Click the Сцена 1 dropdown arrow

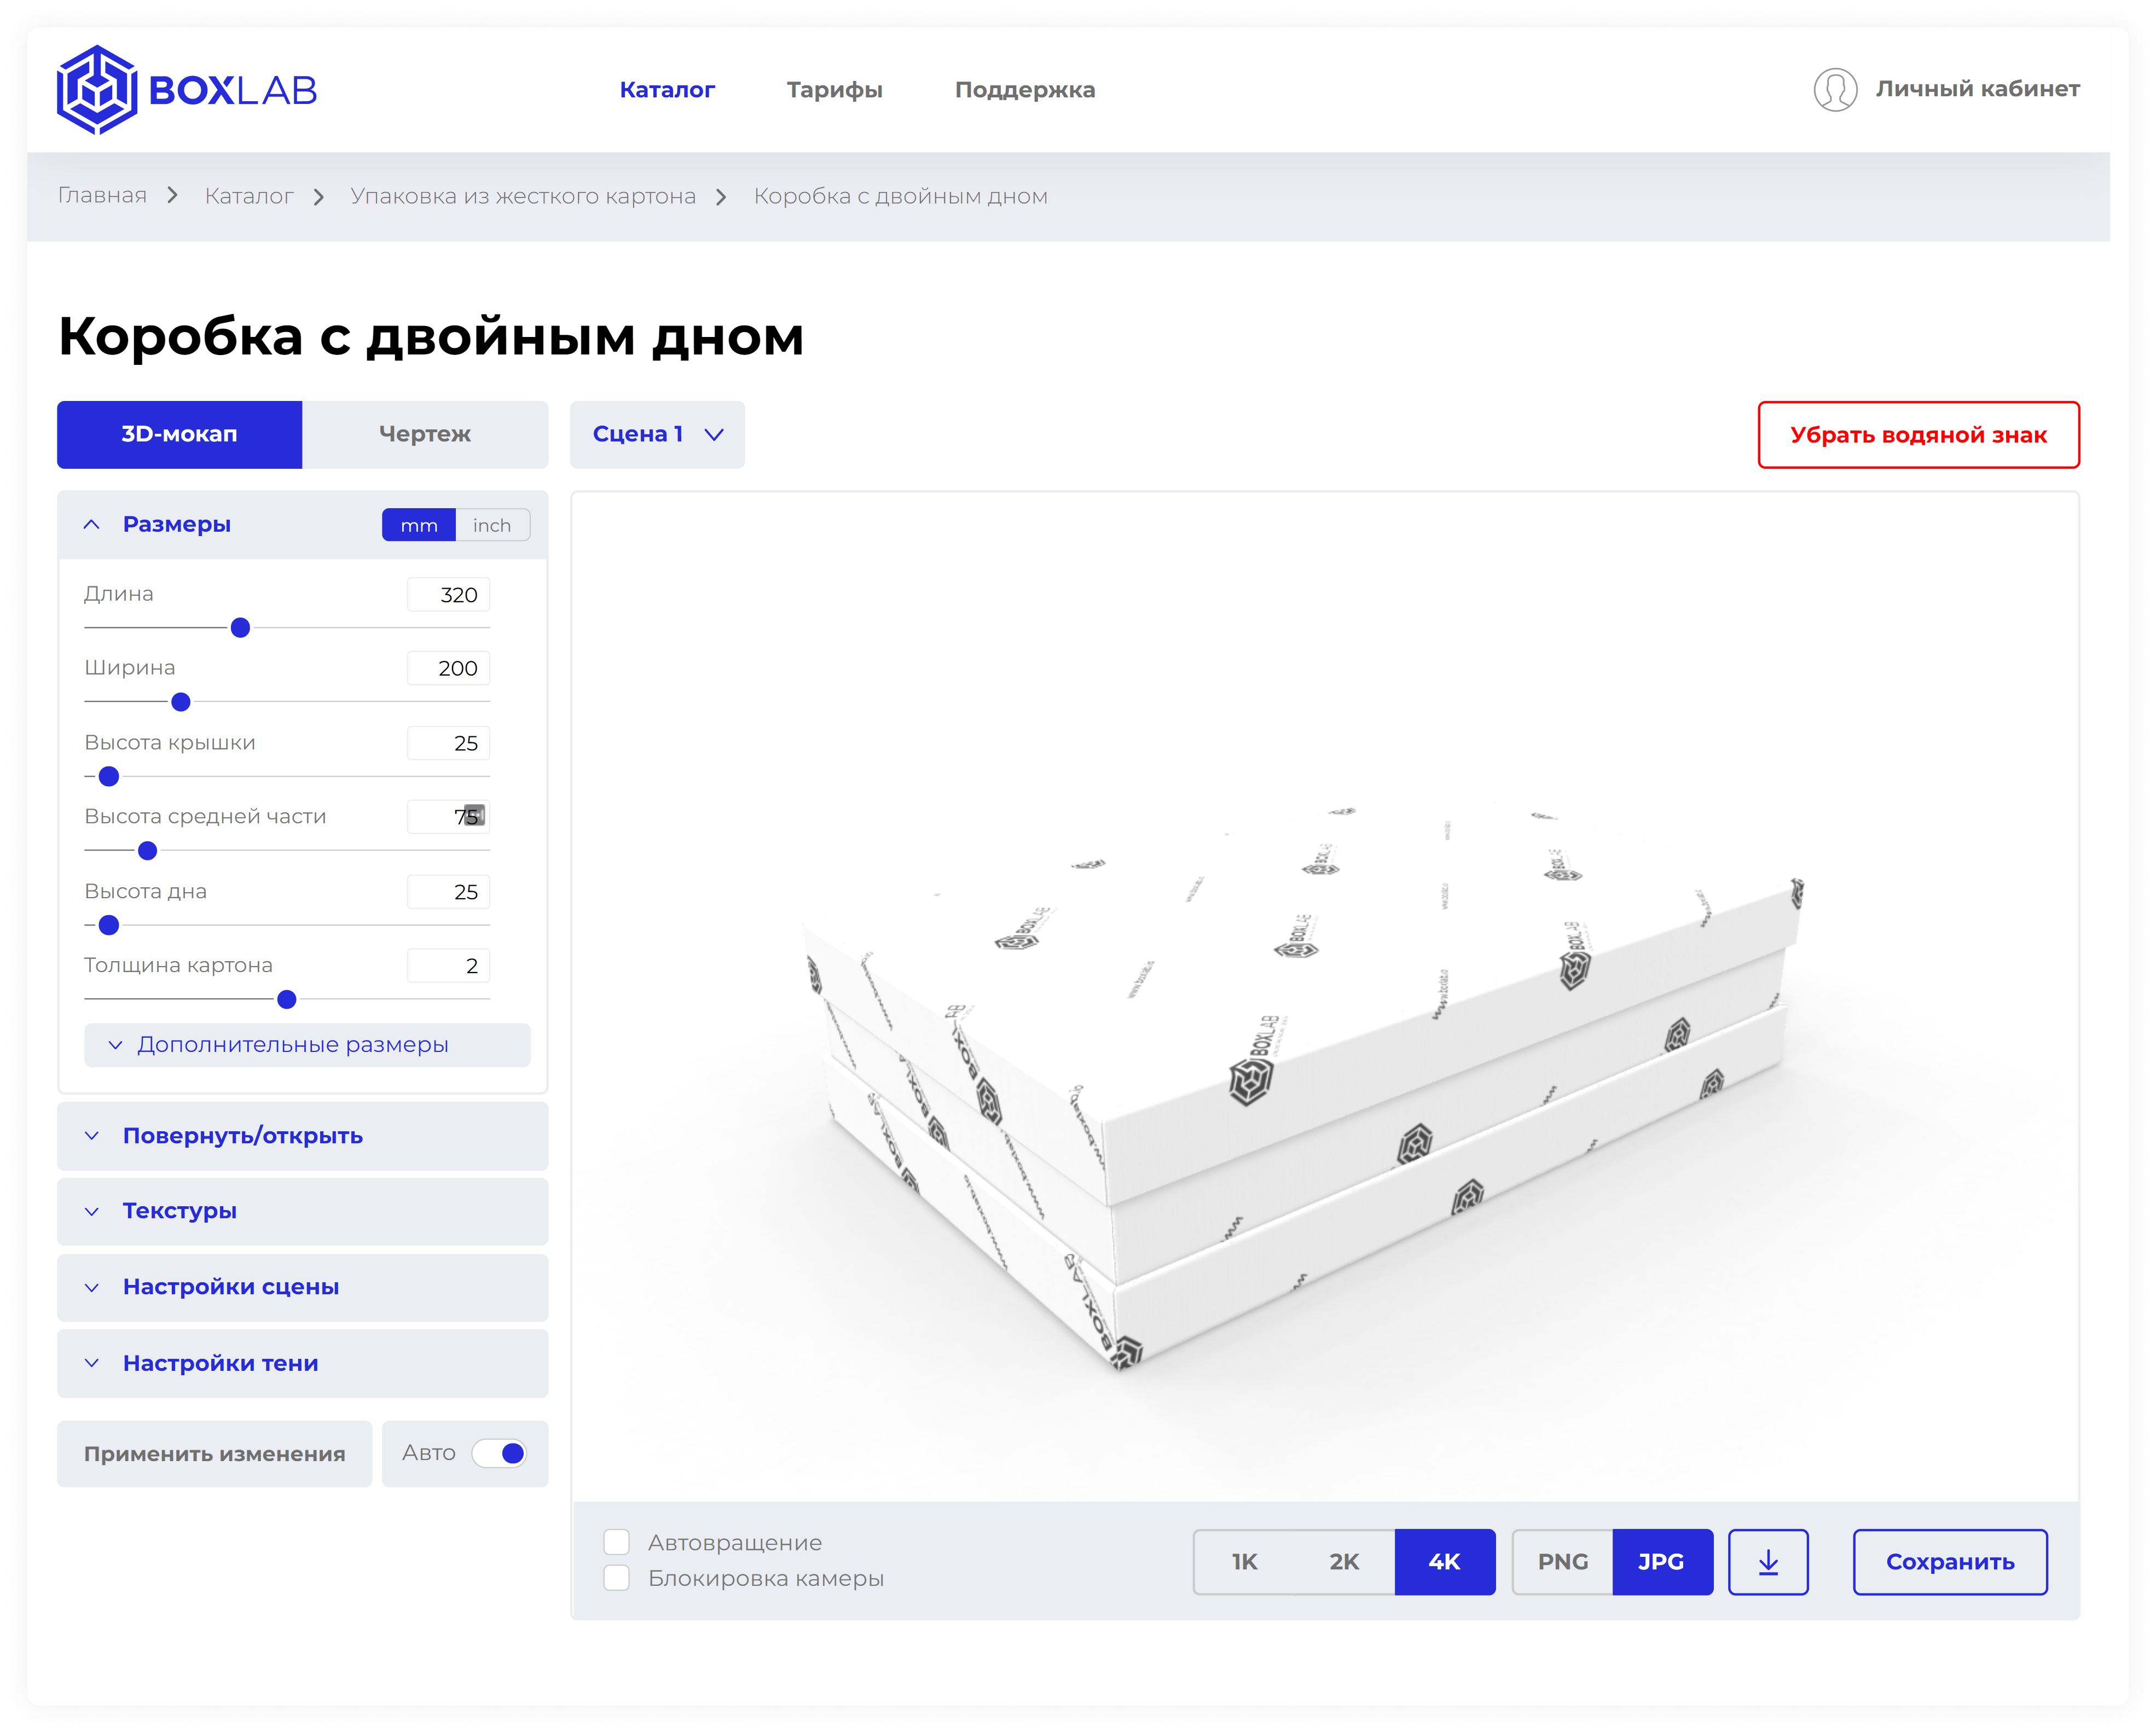tap(714, 435)
